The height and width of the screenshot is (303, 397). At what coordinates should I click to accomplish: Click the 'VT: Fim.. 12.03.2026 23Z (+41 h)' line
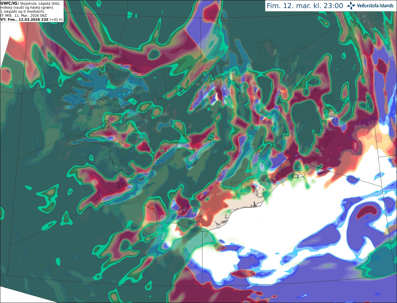(x=32, y=19)
